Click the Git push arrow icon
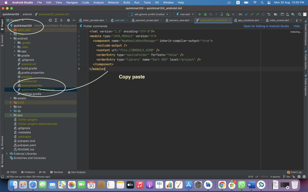The image size is (308, 192). (257, 14)
